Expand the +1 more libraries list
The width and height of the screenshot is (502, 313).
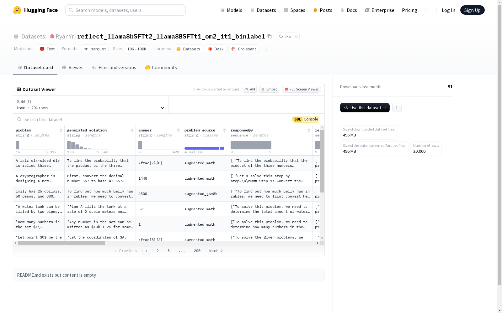264,49
